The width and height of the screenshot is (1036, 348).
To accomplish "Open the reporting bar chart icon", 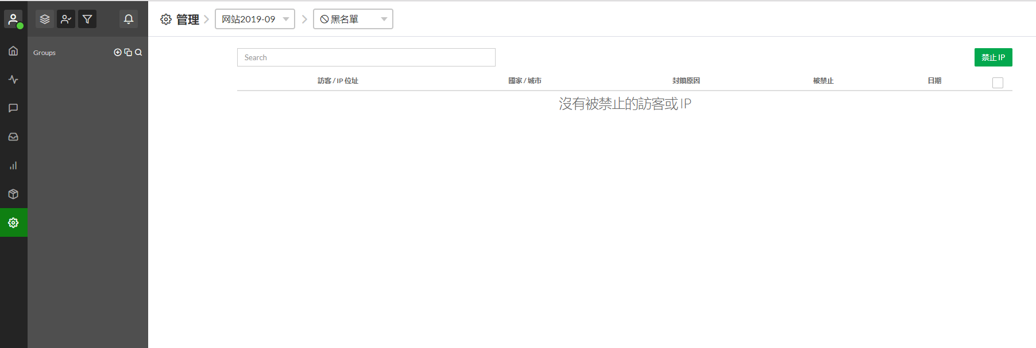I will tap(13, 166).
